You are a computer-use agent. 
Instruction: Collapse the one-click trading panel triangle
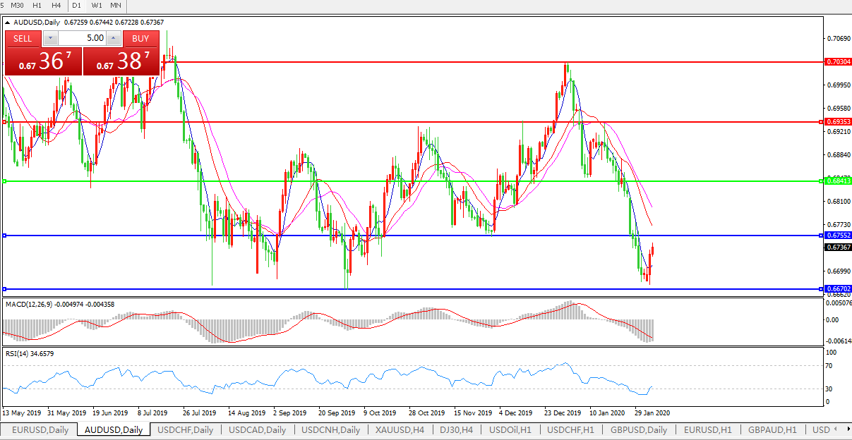point(7,23)
